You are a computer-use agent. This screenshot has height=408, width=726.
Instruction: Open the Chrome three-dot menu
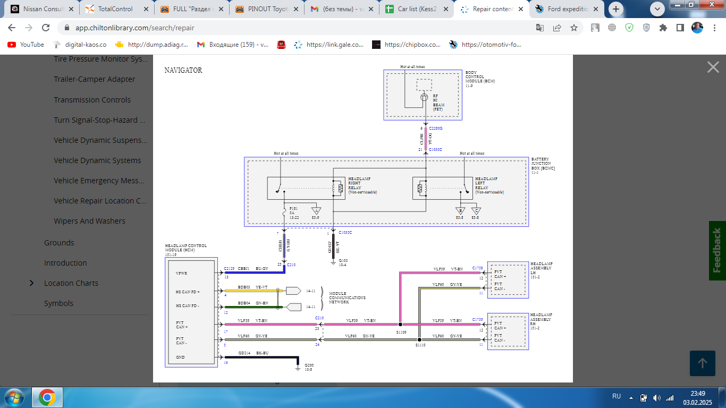(715, 28)
